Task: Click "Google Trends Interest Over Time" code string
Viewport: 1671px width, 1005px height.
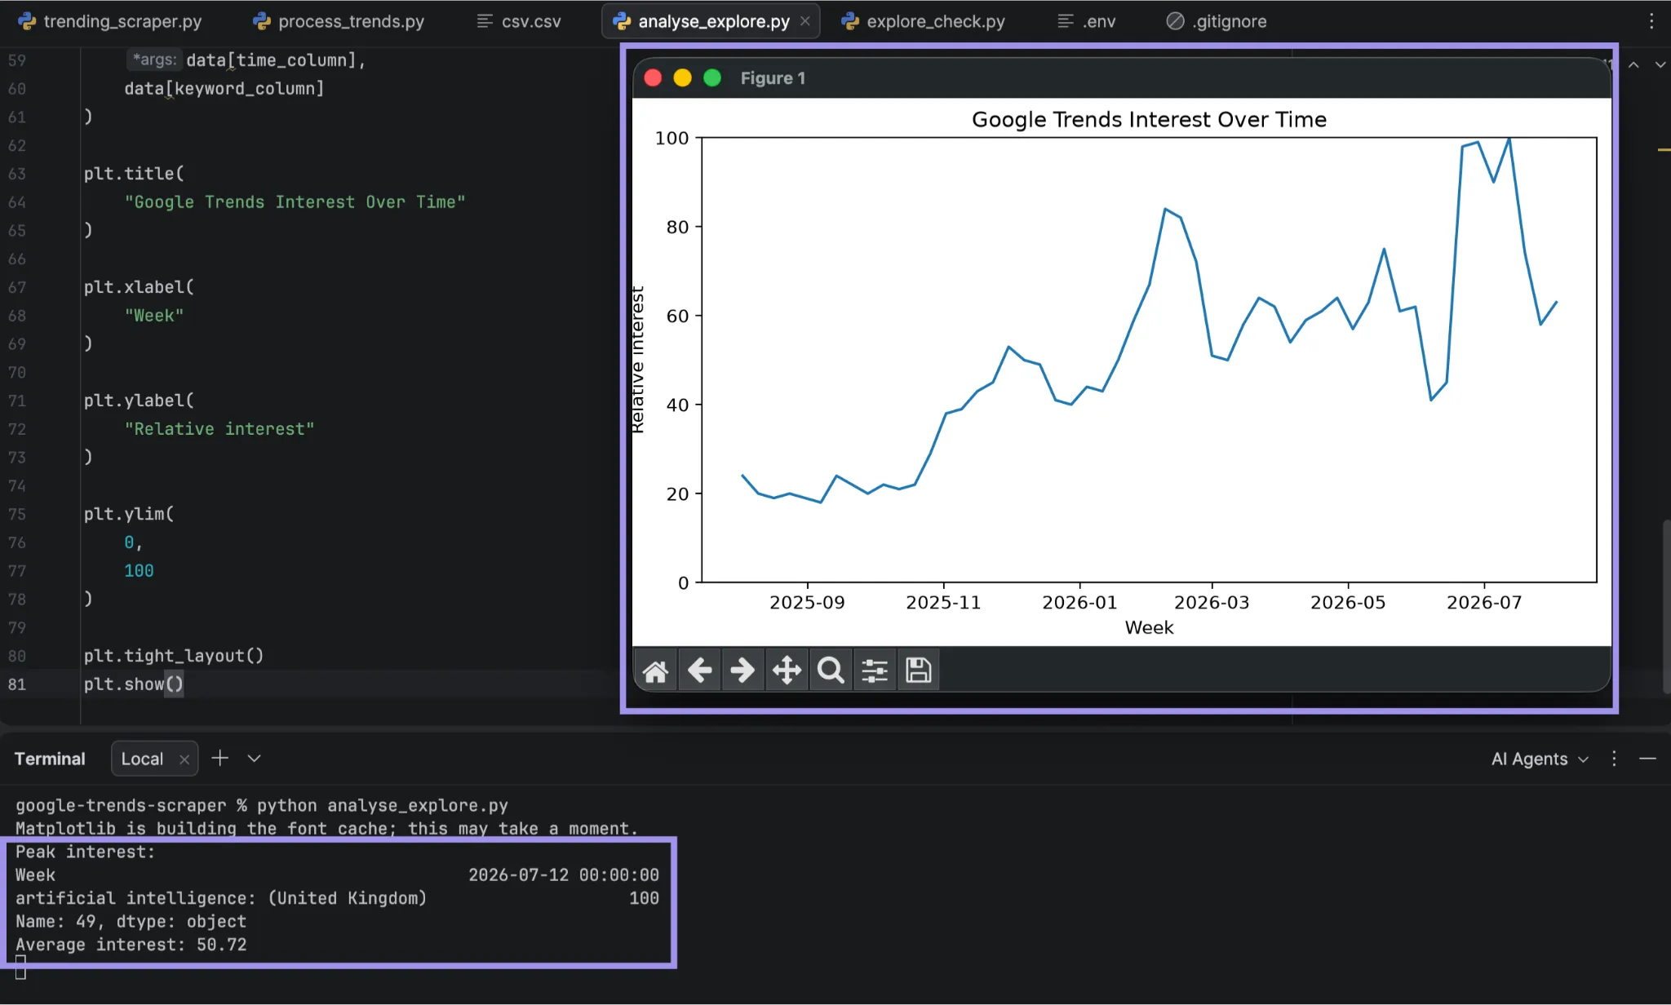Action: [x=295, y=202]
